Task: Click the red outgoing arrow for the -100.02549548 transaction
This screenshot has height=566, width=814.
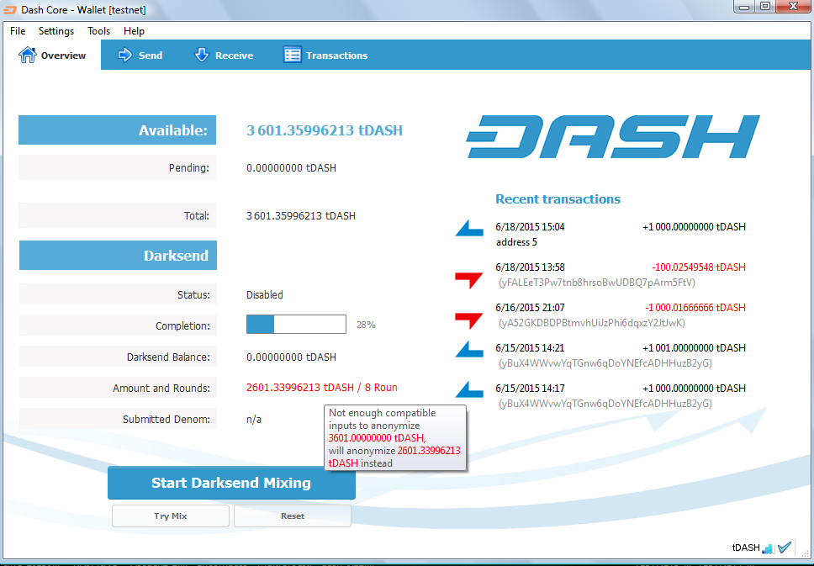Action: 468,280
